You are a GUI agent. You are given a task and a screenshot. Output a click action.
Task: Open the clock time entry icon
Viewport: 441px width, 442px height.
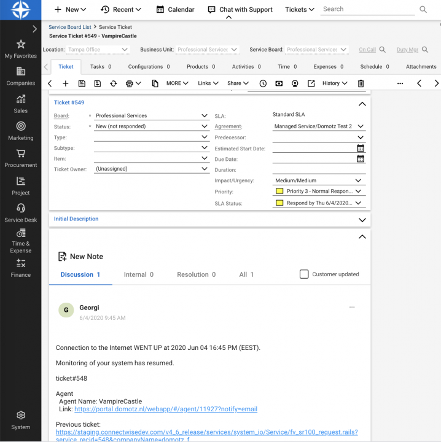(x=263, y=83)
